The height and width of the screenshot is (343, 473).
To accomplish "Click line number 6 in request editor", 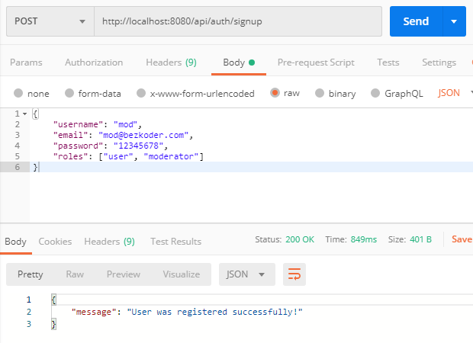I will [18, 167].
